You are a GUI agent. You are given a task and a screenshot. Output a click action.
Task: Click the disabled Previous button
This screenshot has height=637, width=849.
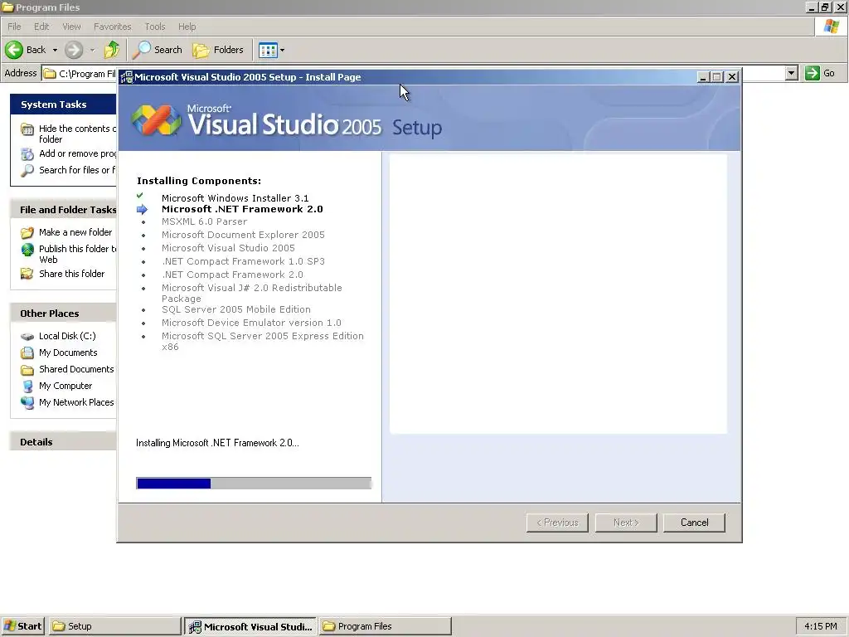pyautogui.click(x=557, y=523)
